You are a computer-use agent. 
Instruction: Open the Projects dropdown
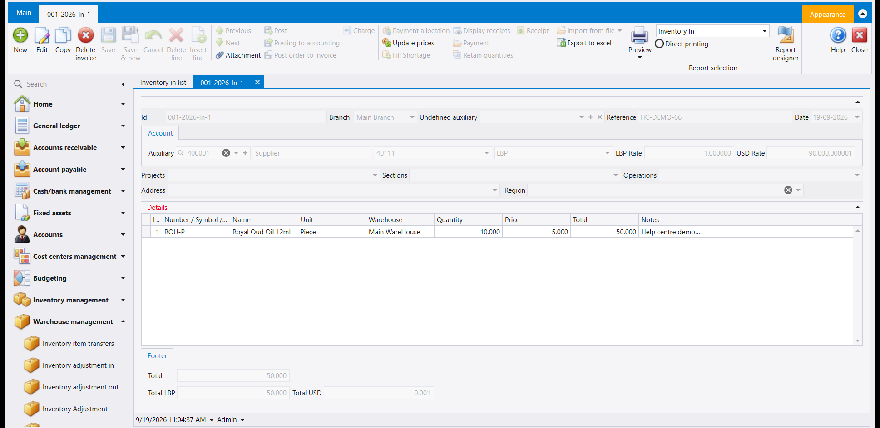tap(375, 175)
